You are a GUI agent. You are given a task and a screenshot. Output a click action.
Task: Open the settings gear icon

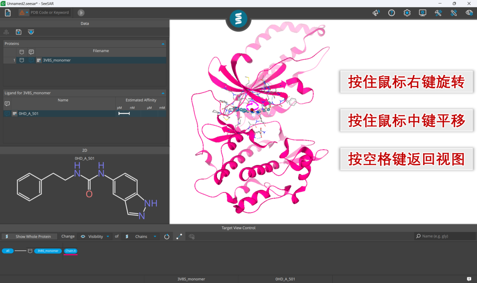(x=407, y=13)
